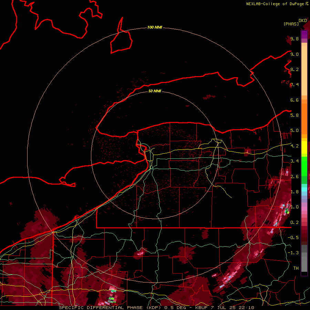Click the 1.0 legend scale value
Screen dimensions: 310x310
click(294, 207)
